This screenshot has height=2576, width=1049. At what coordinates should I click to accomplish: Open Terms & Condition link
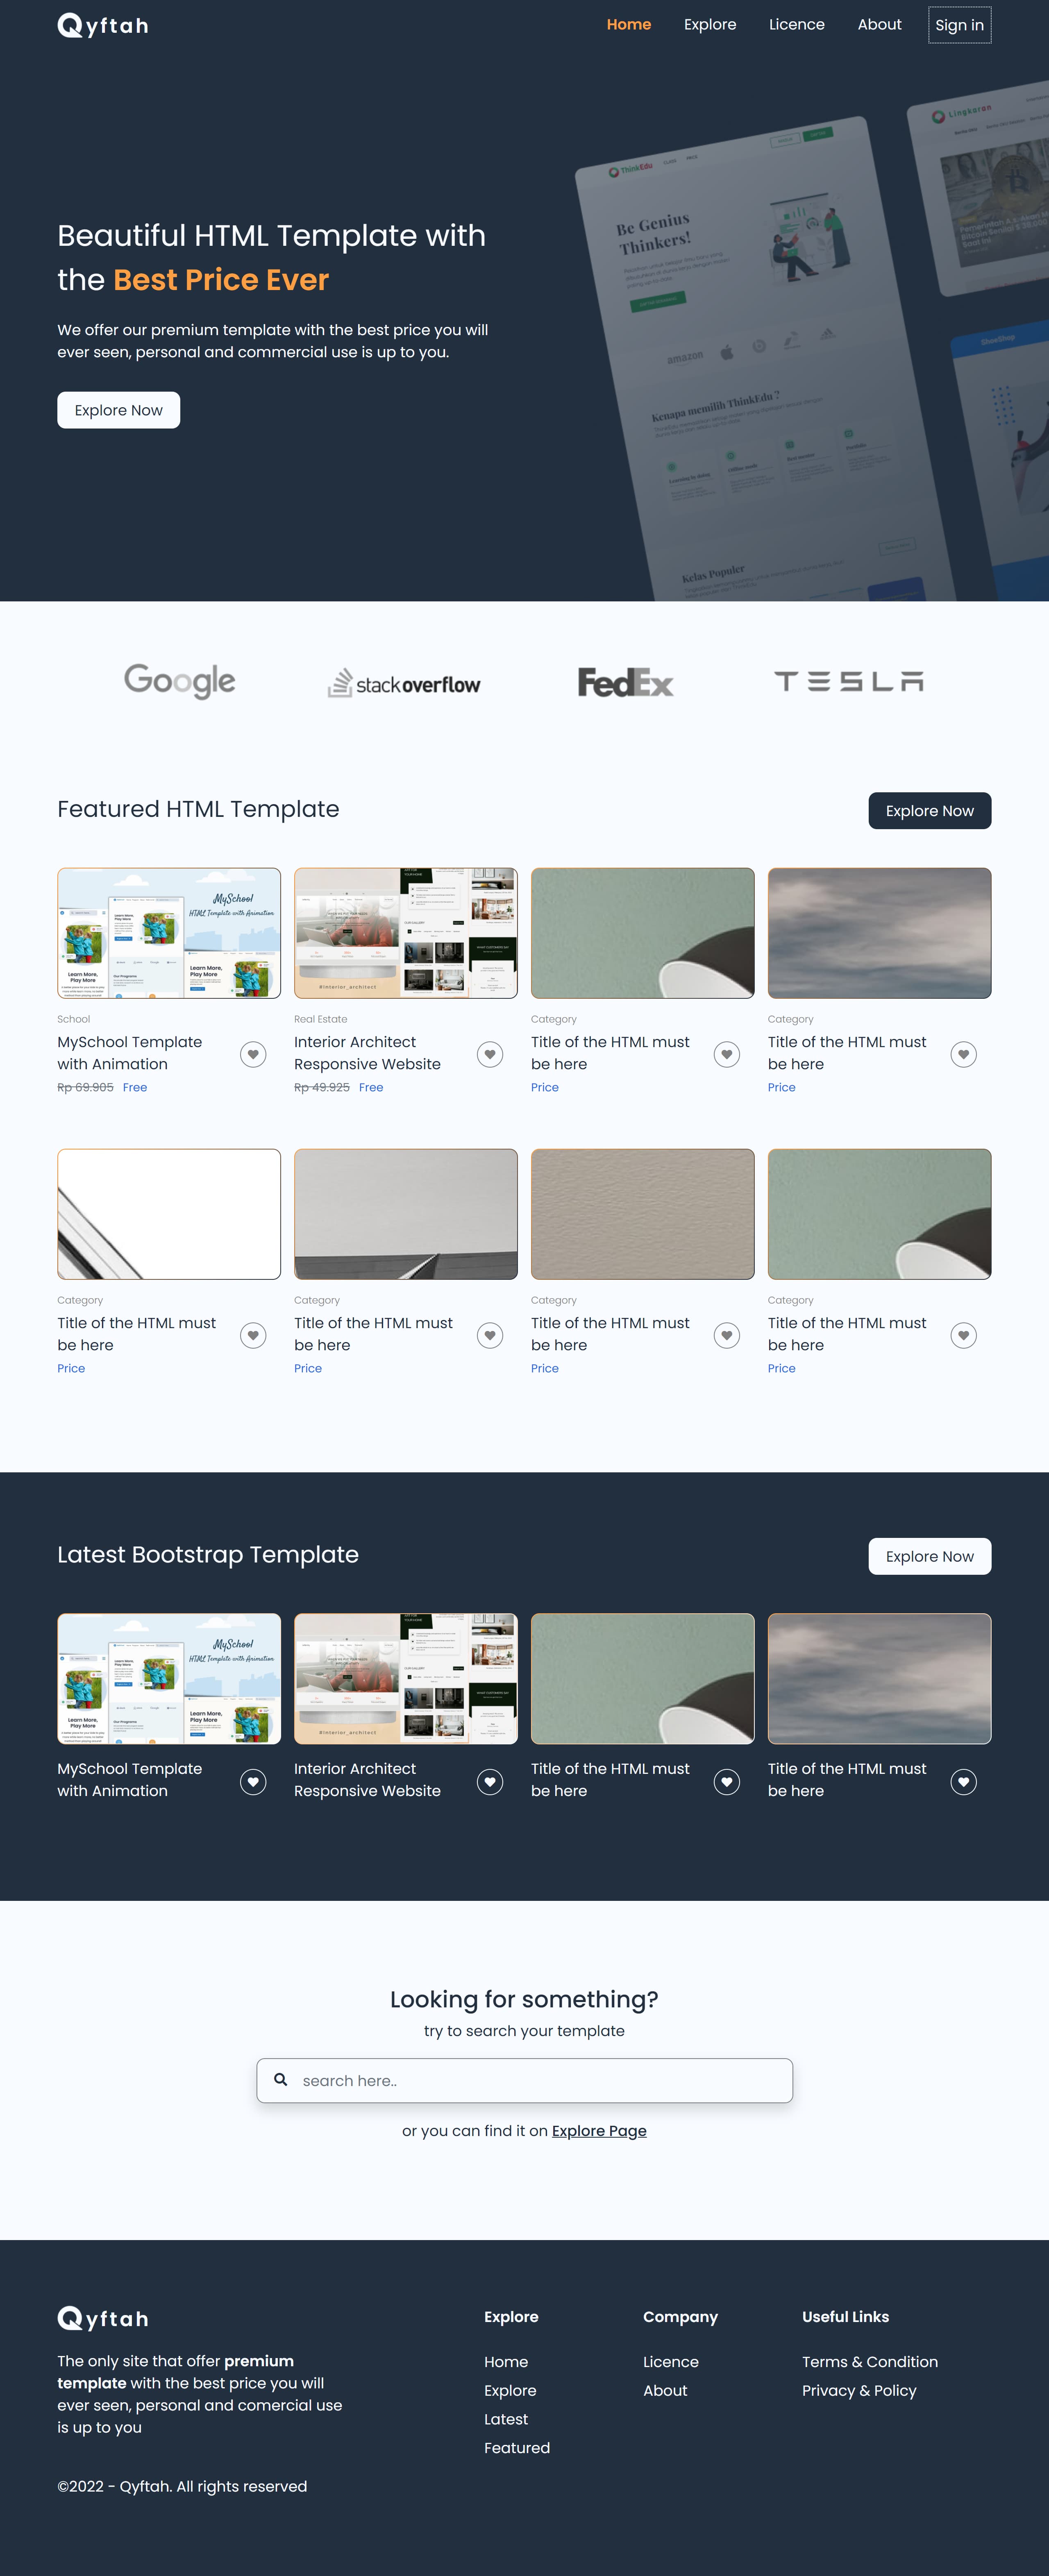coord(870,2362)
